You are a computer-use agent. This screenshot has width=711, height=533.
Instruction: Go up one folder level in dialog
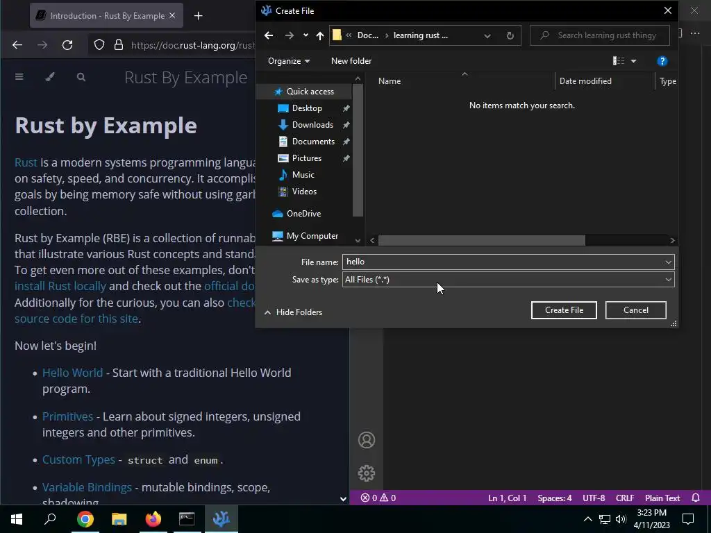[x=320, y=35]
